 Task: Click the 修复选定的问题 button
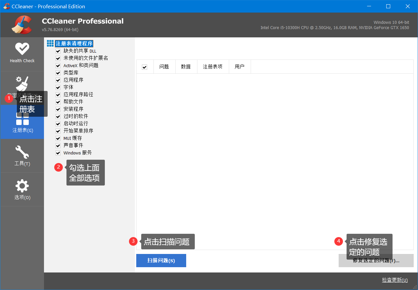point(376,260)
